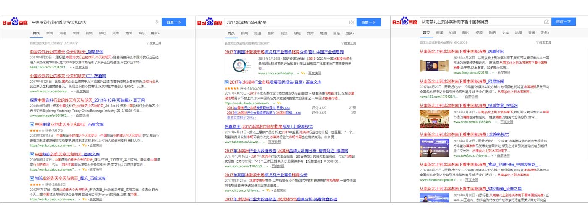Click the Wenku icon before 2017年冰淇淋行业市场发展现状报告

(x=227, y=82)
